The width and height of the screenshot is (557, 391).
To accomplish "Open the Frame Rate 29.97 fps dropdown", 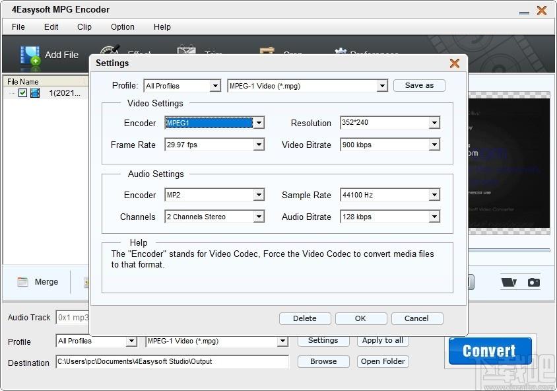I will pyautogui.click(x=259, y=145).
